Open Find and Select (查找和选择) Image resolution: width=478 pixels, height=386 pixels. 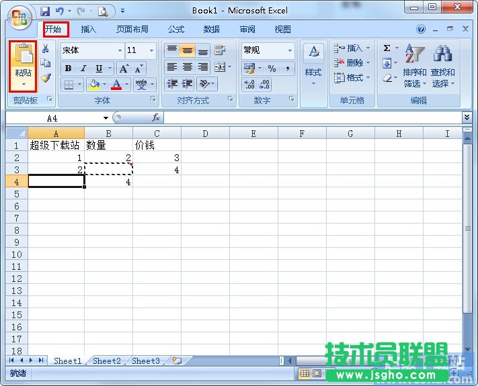(442, 67)
